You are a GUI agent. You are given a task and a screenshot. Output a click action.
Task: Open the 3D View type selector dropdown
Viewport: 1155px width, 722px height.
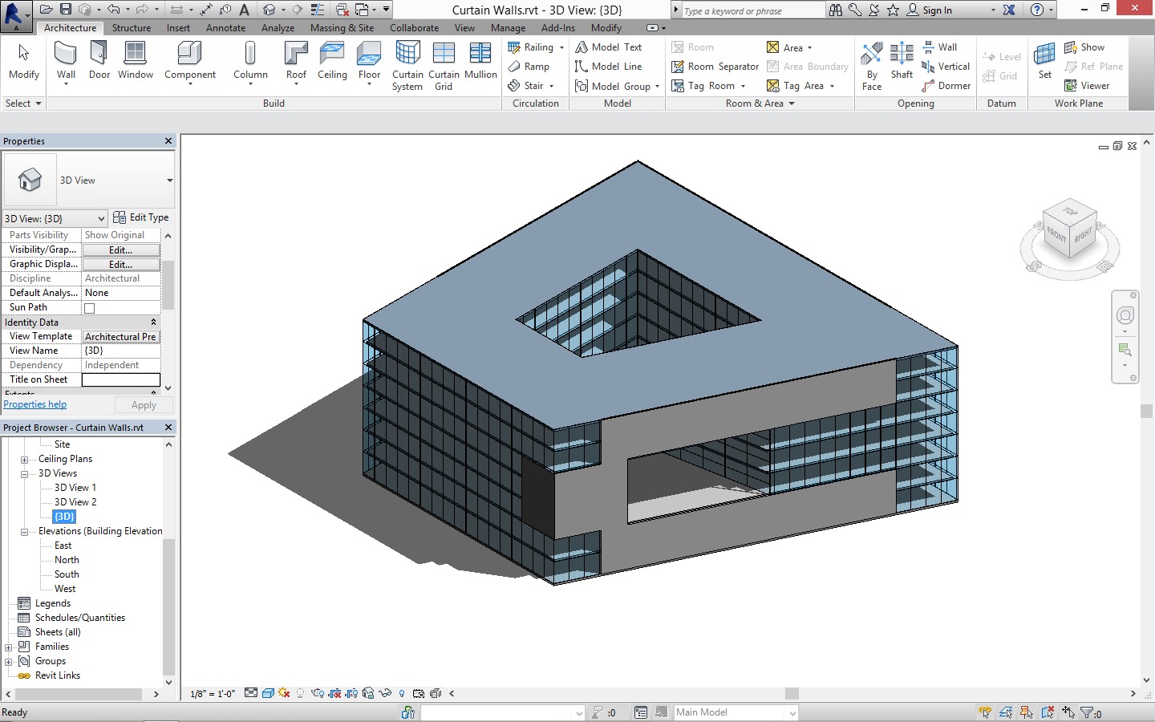[x=169, y=180]
